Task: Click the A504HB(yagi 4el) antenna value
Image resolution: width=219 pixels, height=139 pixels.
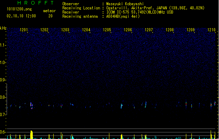Action: 123,16
